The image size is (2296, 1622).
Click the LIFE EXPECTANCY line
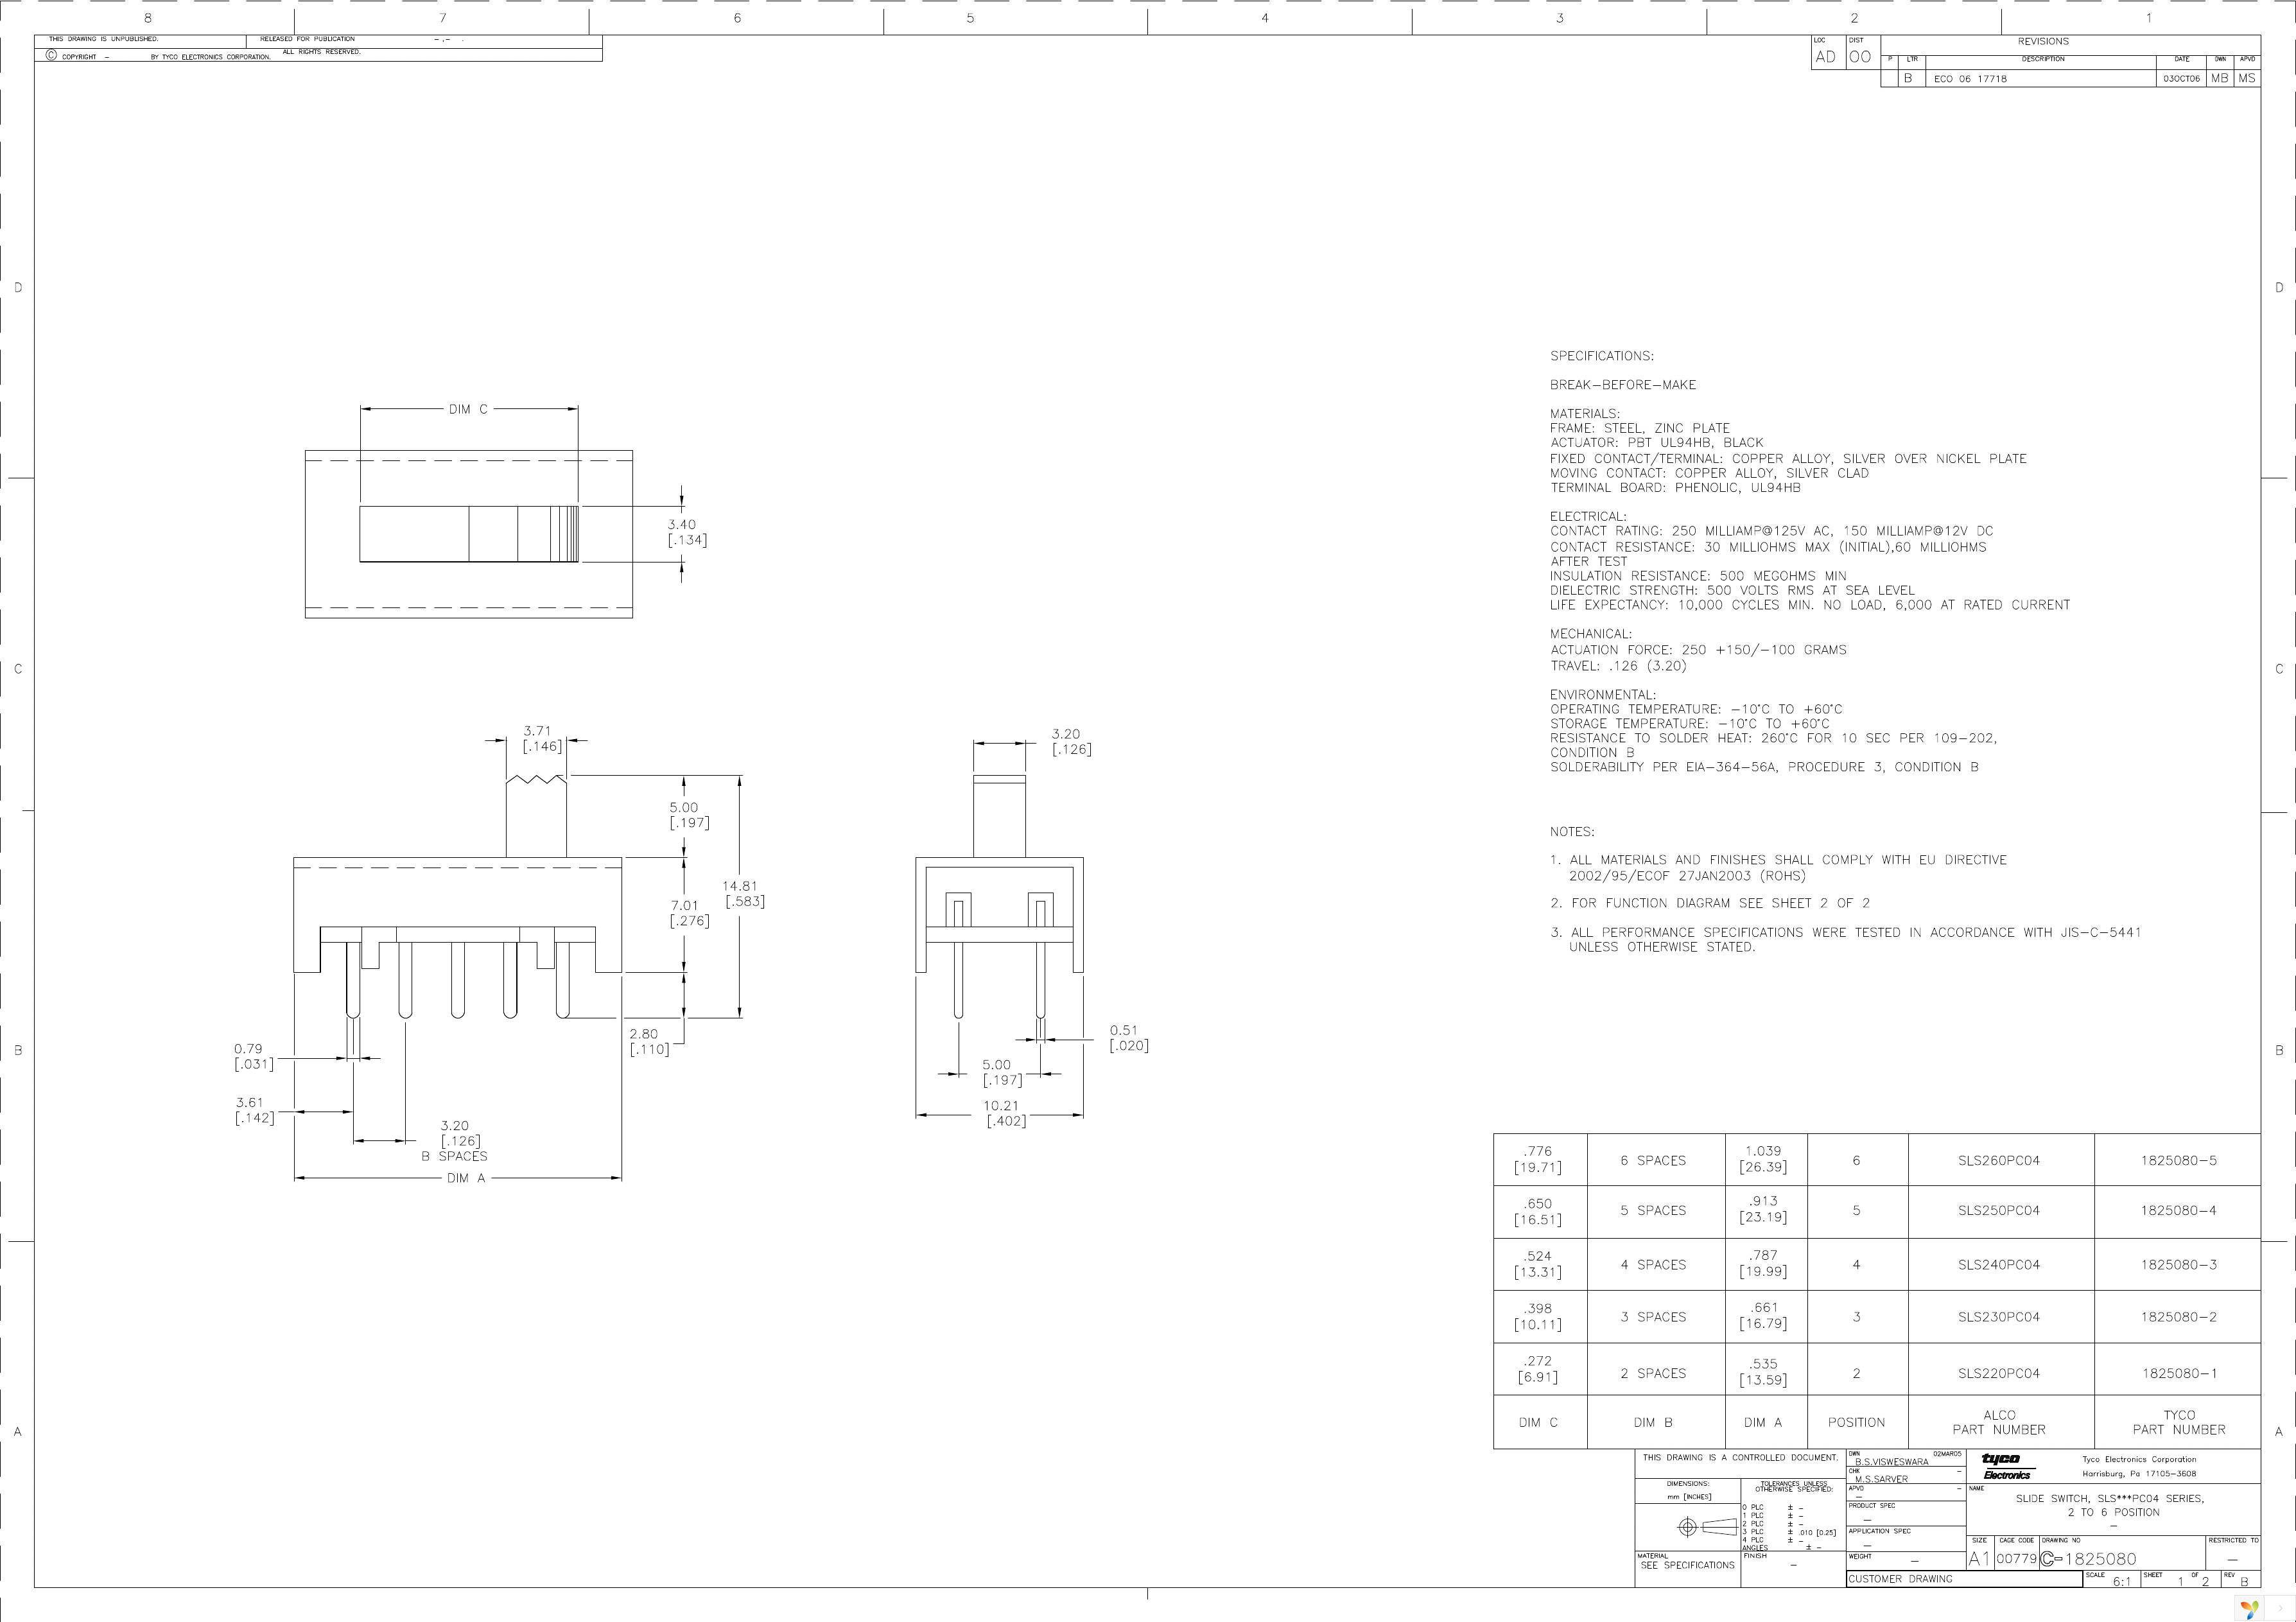click(1810, 605)
